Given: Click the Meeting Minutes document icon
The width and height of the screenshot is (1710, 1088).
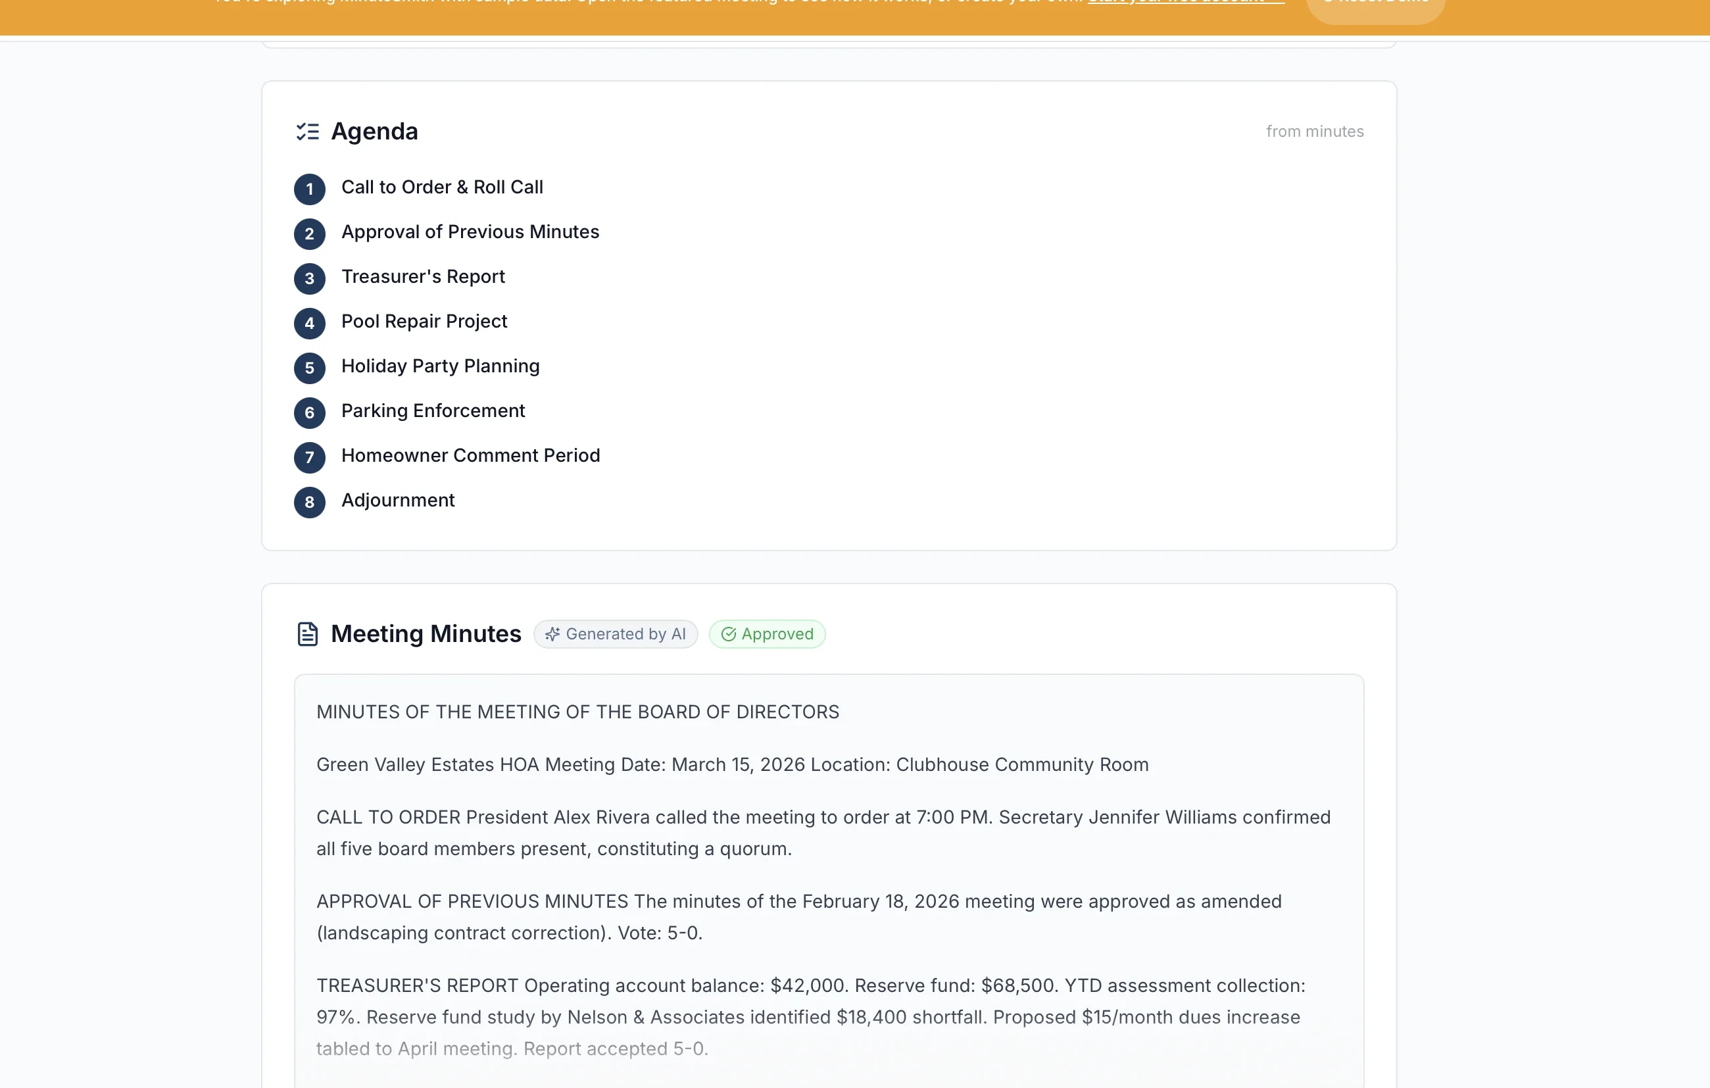Looking at the screenshot, I should 308,633.
